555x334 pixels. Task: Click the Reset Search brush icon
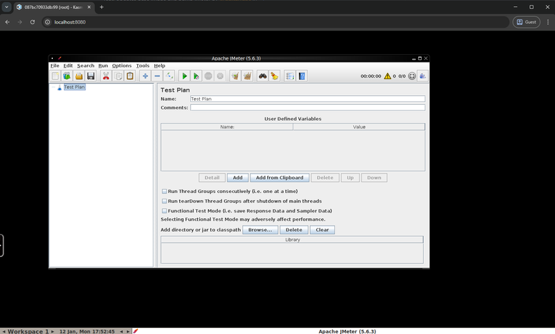(x=274, y=76)
